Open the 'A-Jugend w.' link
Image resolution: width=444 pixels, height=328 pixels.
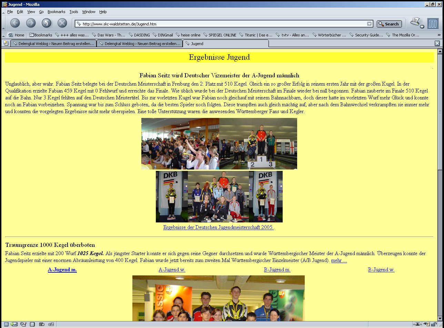(172, 270)
